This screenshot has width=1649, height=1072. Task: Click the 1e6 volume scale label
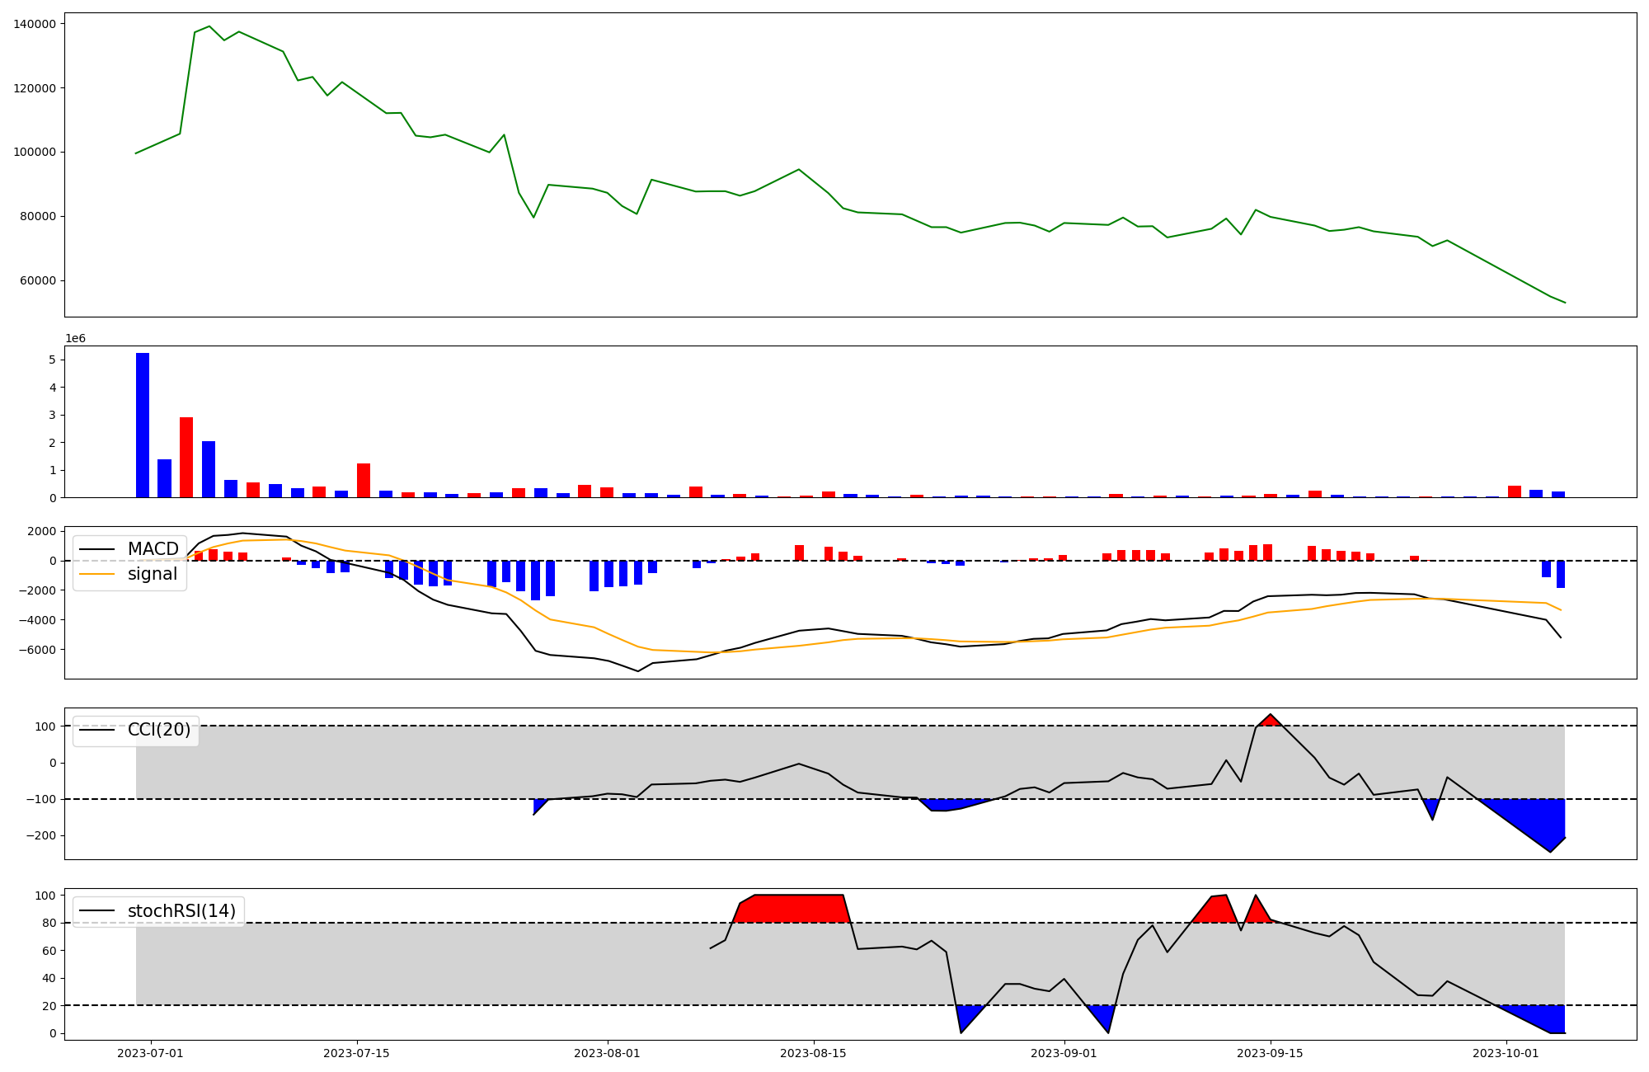pos(75,339)
